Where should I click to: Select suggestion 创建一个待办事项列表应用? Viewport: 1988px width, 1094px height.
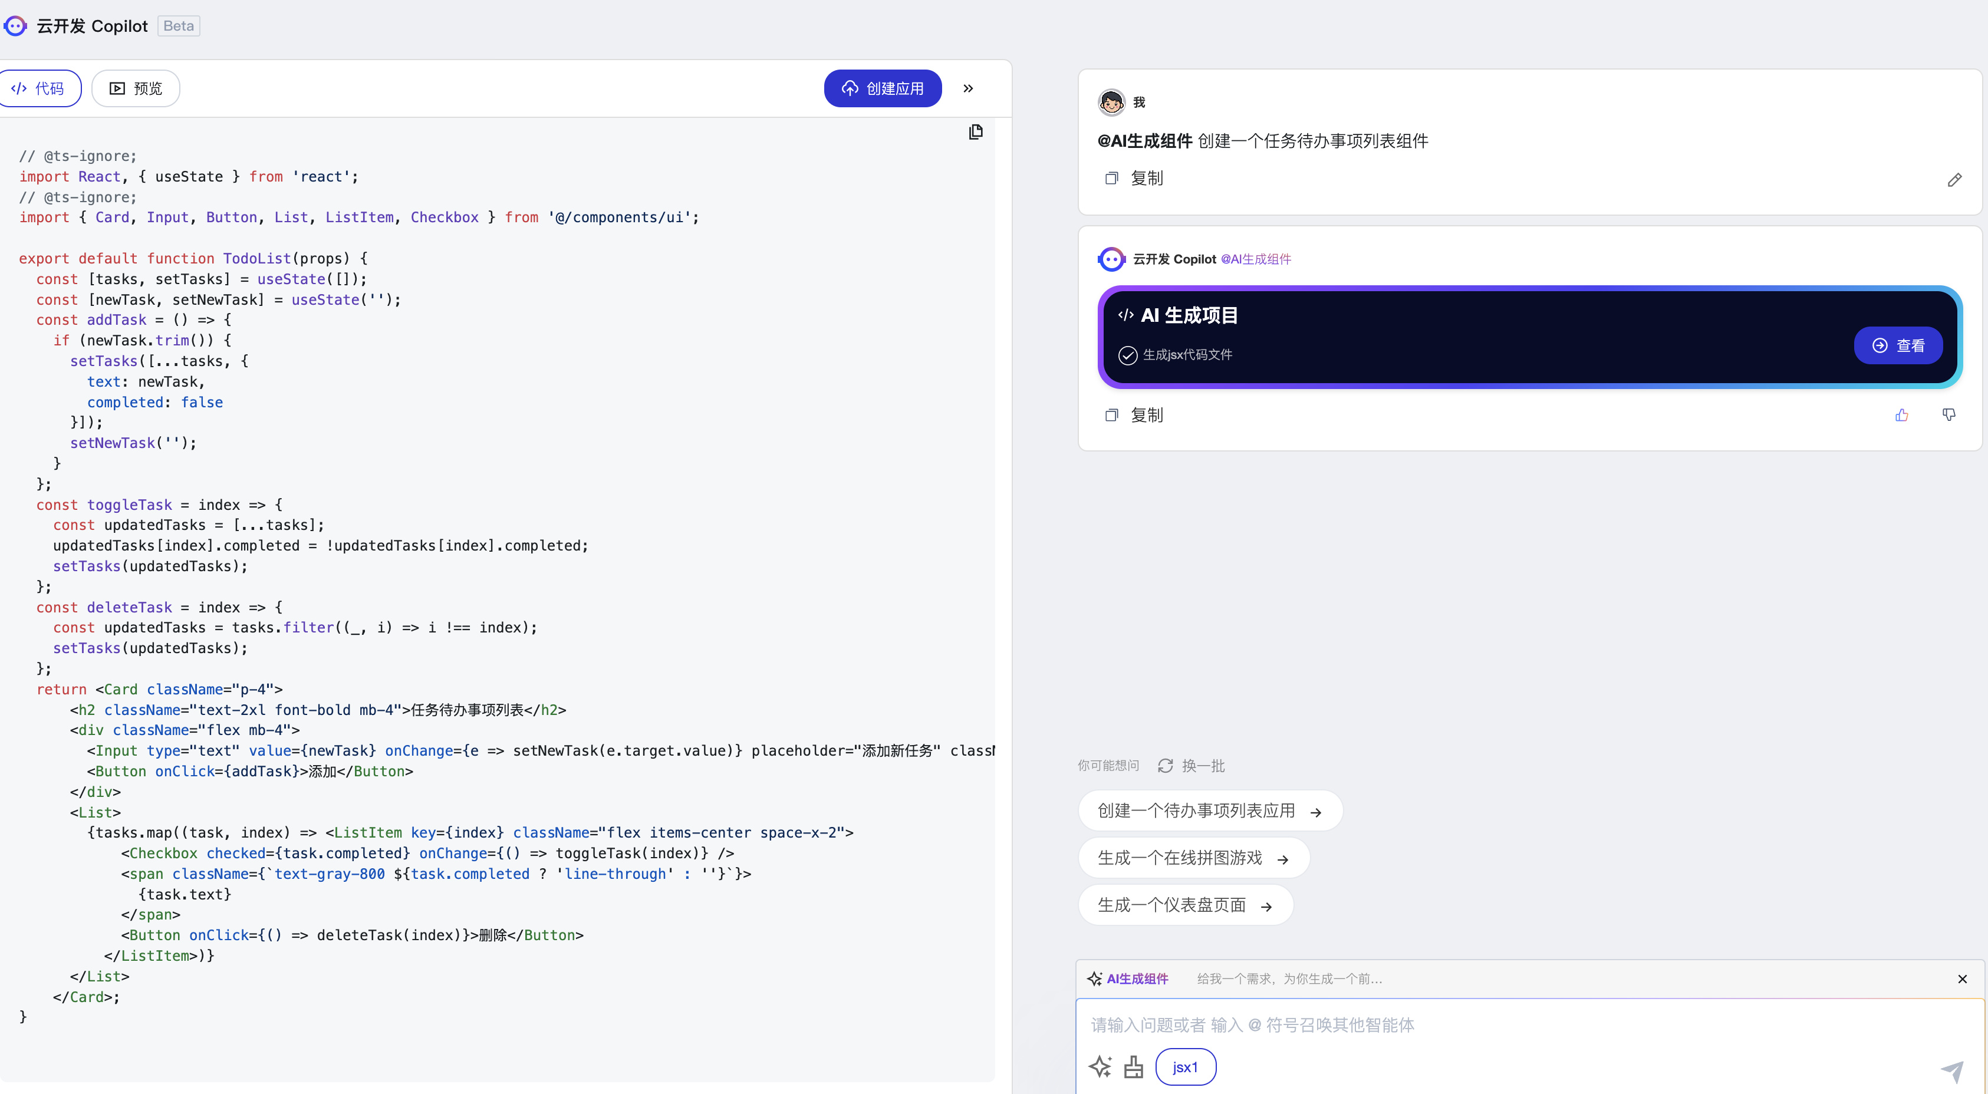pos(1209,811)
